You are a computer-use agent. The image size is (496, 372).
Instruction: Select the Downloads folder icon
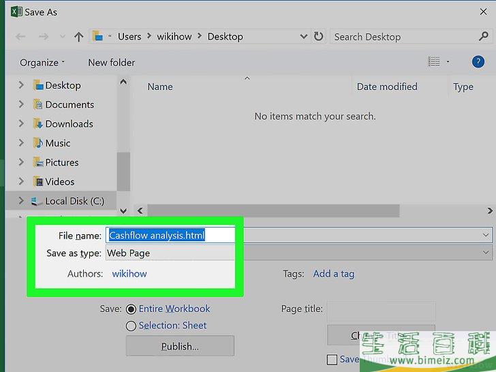38,124
